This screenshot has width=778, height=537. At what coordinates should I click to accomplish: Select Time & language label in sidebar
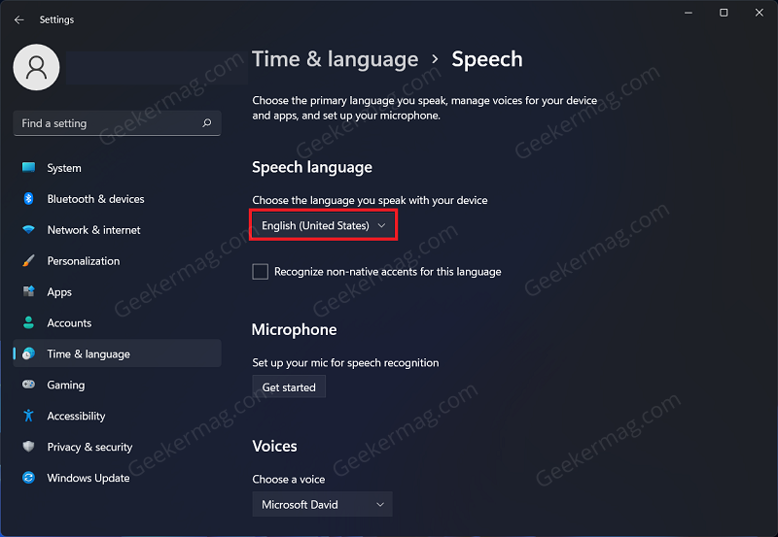pos(88,353)
